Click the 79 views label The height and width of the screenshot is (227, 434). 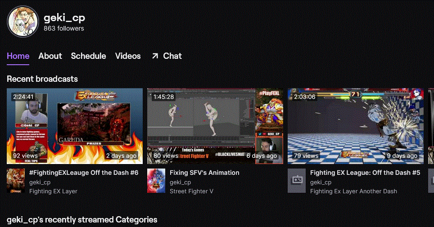(306, 156)
